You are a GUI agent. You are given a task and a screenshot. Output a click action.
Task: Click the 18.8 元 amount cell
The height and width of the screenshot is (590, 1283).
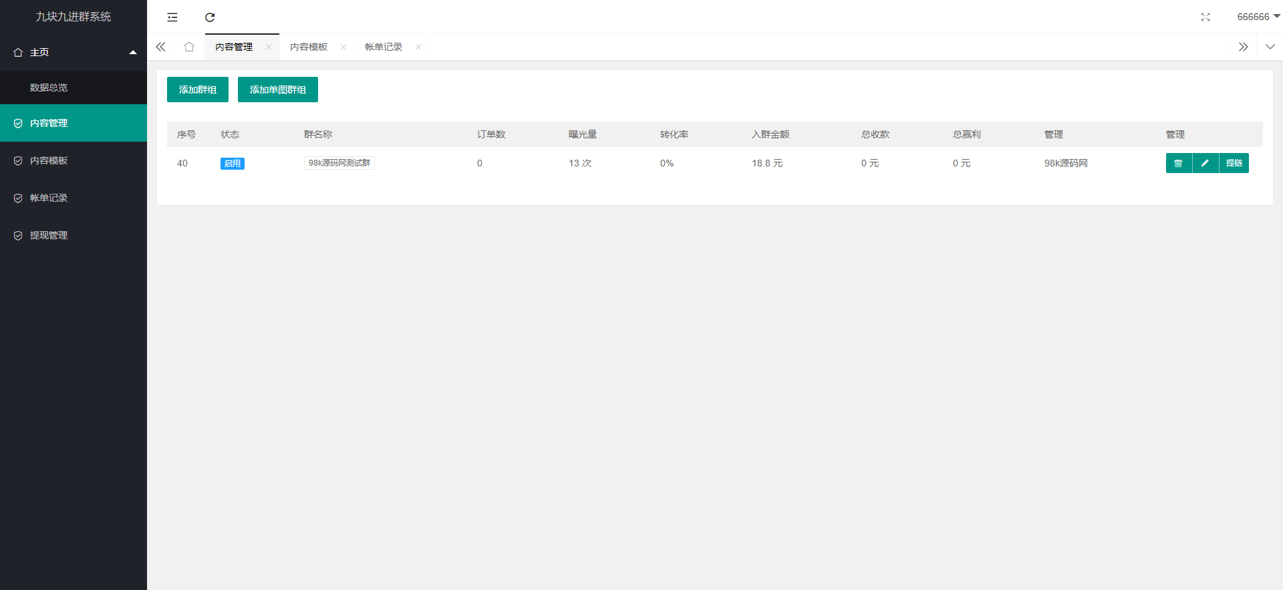click(x=767, y=163)
